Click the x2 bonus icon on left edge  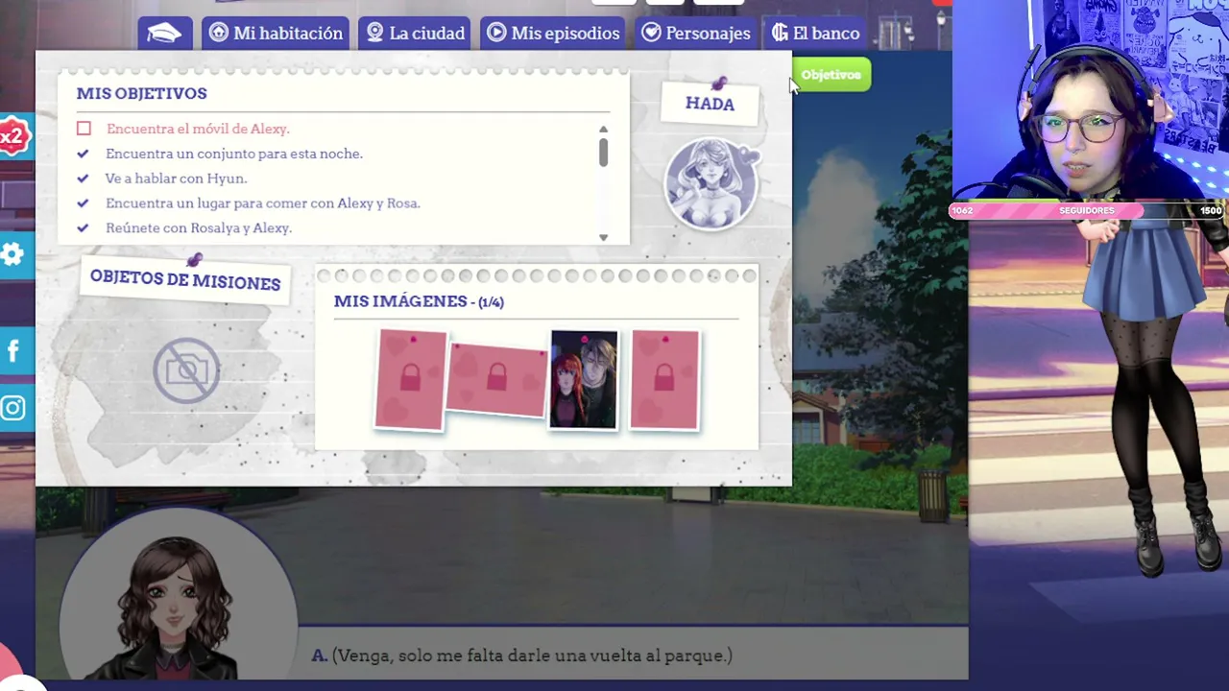(x=13, y=136)
